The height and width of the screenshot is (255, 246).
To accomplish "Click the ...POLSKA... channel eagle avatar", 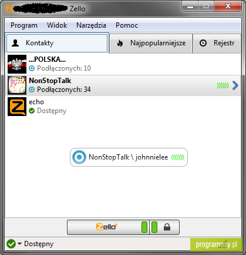I will pos(17,64).
